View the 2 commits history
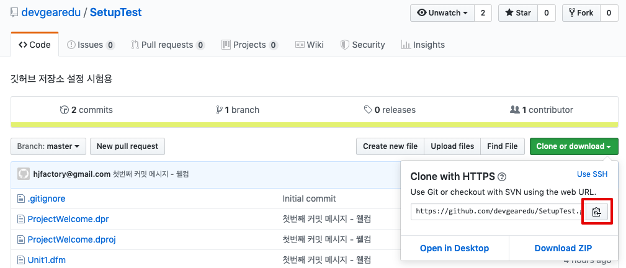Image resolution: width=626 pixels, height=268 pixels. [86, 110]
